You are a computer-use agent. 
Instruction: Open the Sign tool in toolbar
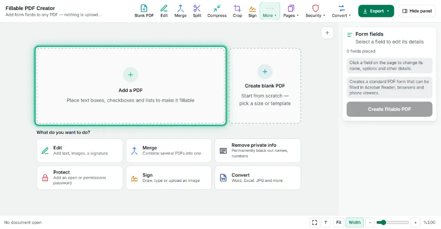tap(252, 11)
